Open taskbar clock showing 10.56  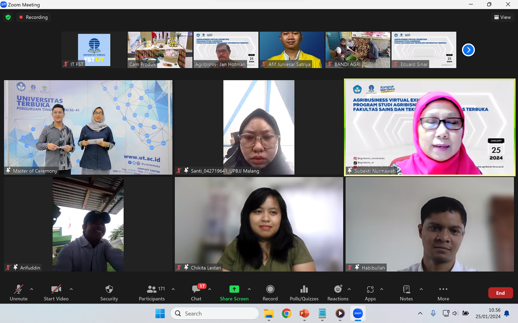coord(488,313)
